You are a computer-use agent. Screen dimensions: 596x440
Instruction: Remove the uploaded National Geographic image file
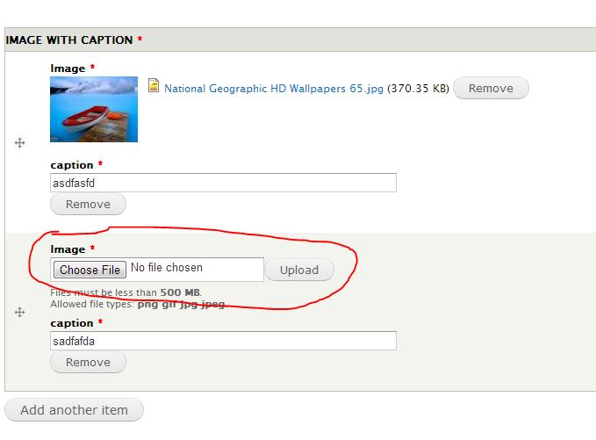491,88
